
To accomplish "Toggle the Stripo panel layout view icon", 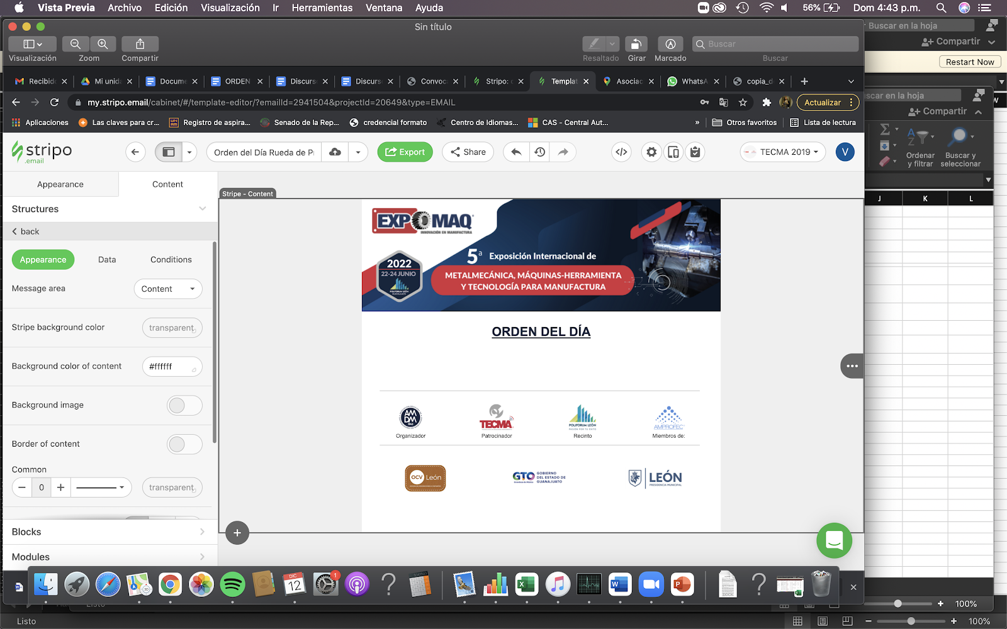I will coord(168,152).
